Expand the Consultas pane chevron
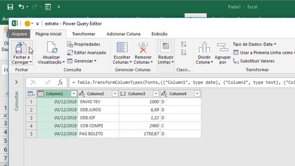The width and height of the screenshot is (295, 166). [x=17, y=82]
